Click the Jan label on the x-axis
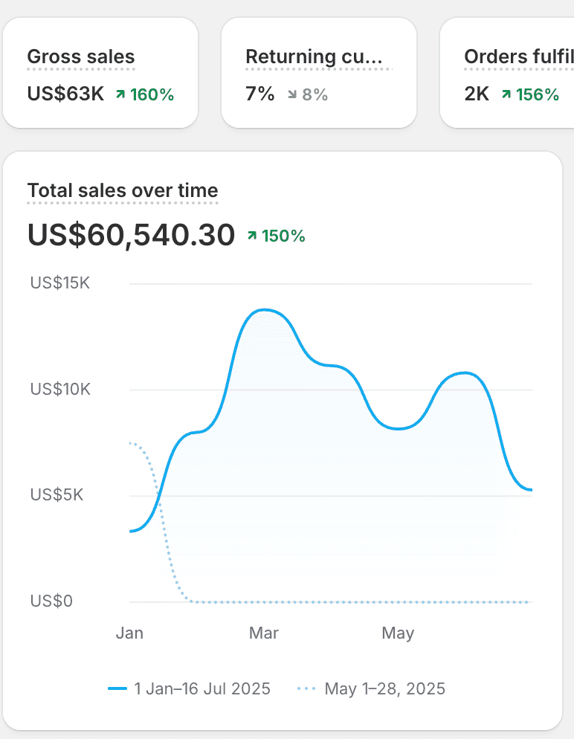 [129, 633]
